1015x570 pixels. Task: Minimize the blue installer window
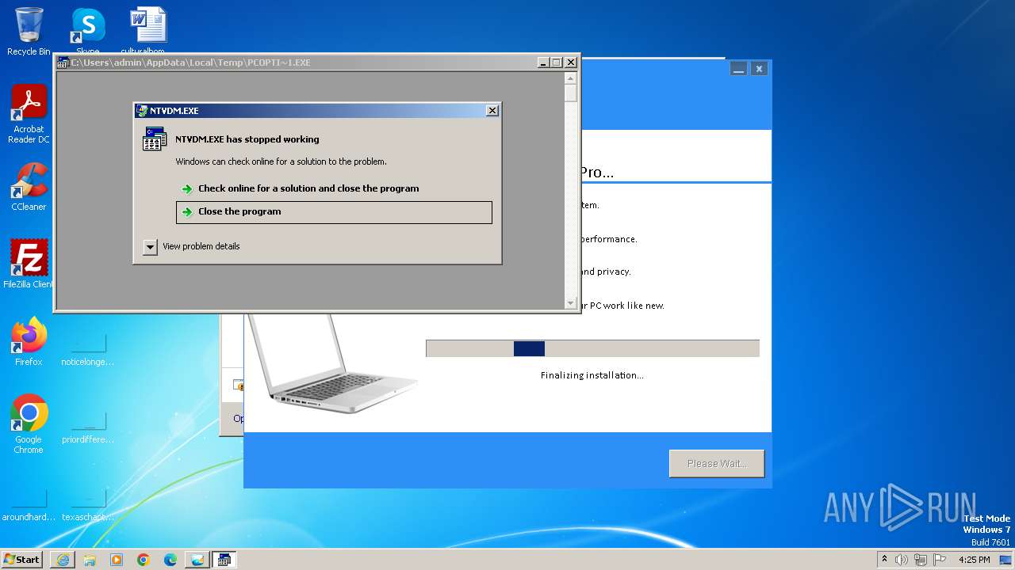point(738,69)
